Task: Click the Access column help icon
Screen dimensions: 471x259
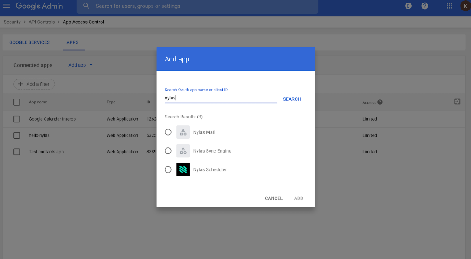Action: click(x=380, y=102)
